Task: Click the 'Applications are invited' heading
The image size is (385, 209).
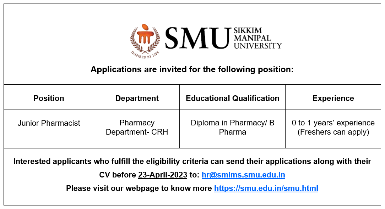Action: coord(192,69)
